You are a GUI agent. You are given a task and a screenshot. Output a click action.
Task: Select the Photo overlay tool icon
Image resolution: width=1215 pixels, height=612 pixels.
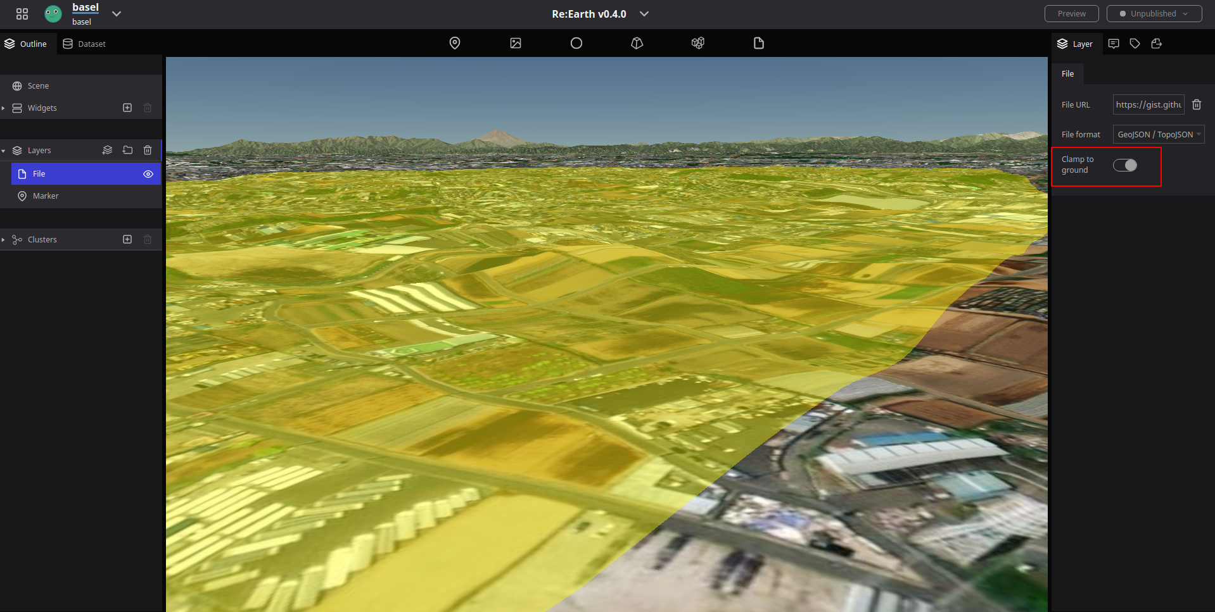[x=516, y=43]
